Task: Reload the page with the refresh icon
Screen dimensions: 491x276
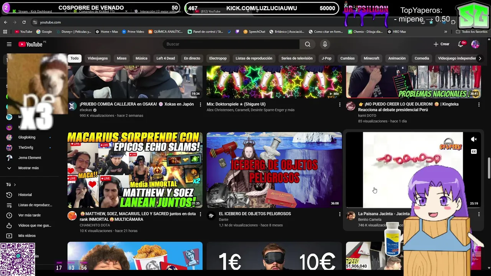Action: [x=24, y=22]
